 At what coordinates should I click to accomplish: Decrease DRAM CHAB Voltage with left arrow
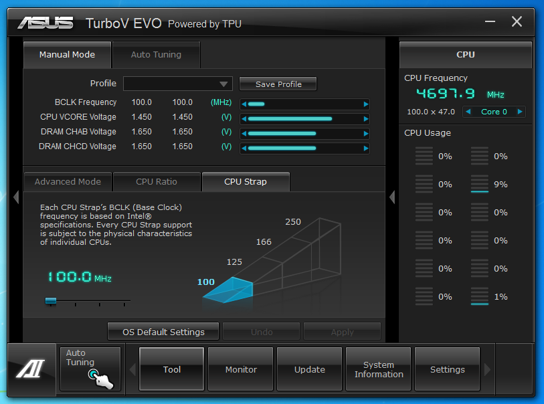click(244, 134)
